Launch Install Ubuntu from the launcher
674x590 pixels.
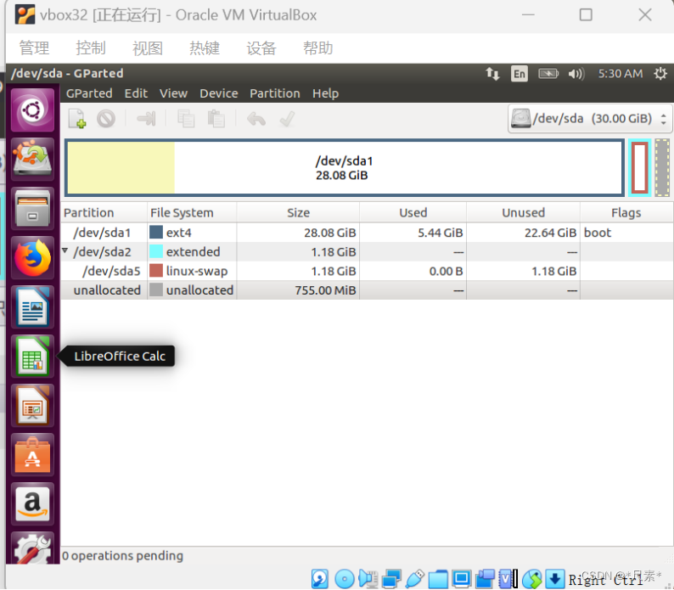pyautogui.click(x=32, y=159)
